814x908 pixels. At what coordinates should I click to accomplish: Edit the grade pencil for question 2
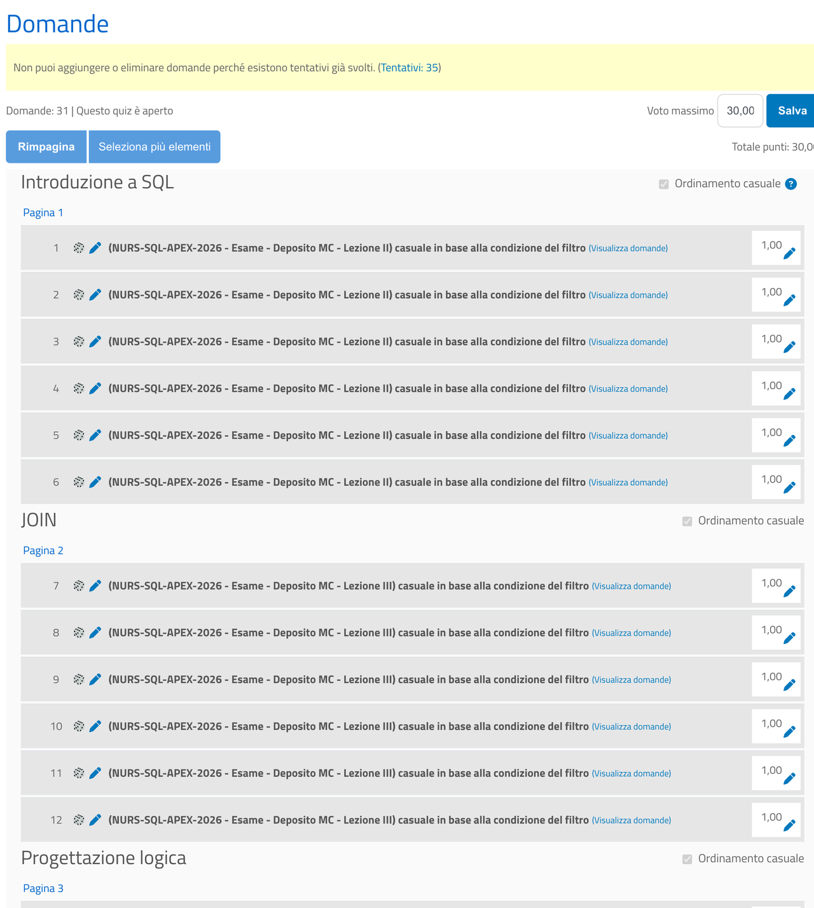tap(789, 299)
